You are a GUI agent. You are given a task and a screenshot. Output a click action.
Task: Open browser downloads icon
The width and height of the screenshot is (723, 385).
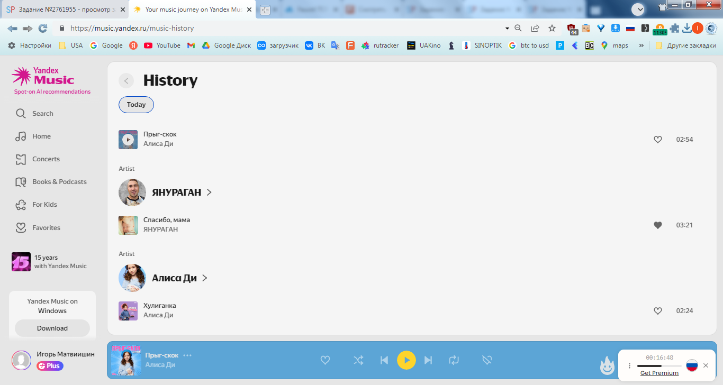tap(687, 28)
